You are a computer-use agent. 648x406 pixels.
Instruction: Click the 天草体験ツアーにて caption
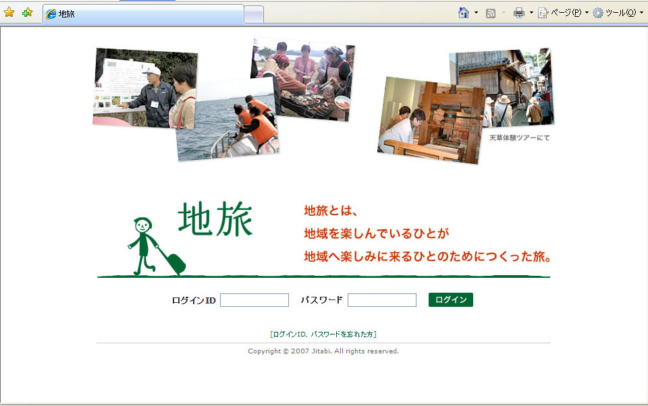(520, 138)
